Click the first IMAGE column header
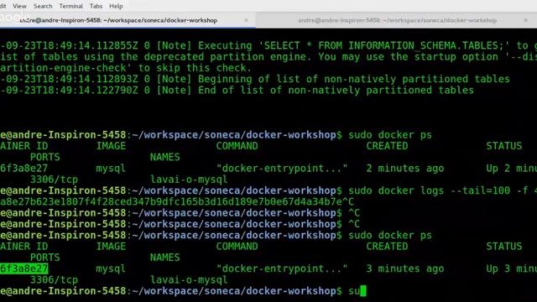 click(x=111, y=146)
